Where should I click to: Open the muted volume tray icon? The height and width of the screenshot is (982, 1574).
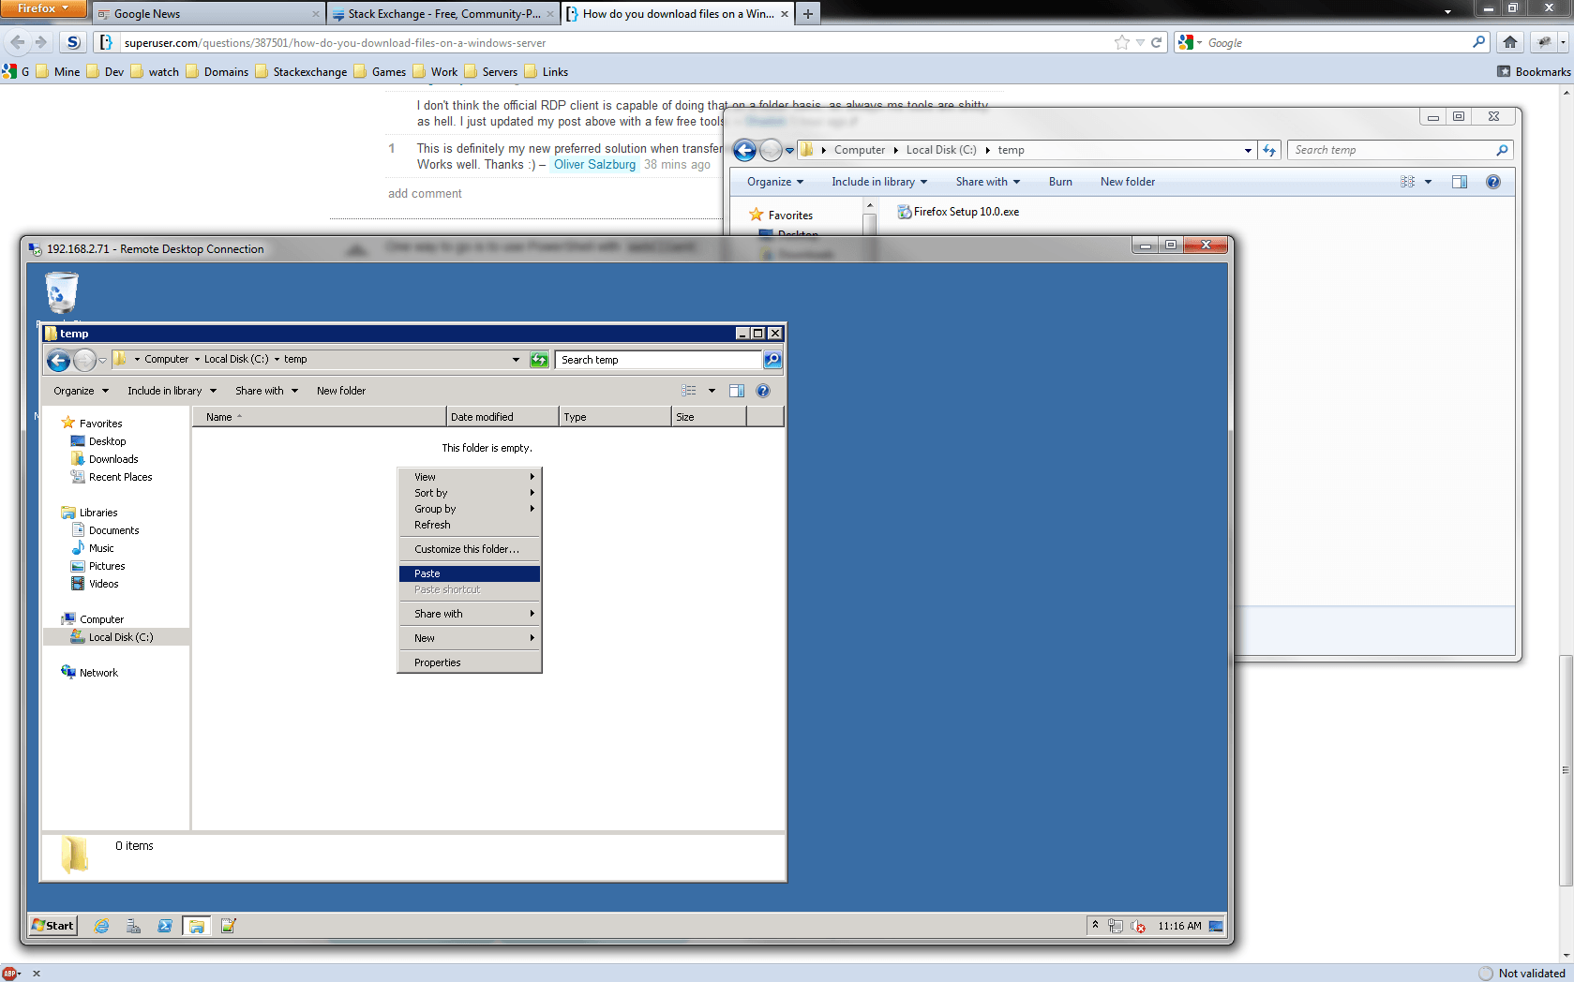pyautogui.click(x=1138, y=926)
